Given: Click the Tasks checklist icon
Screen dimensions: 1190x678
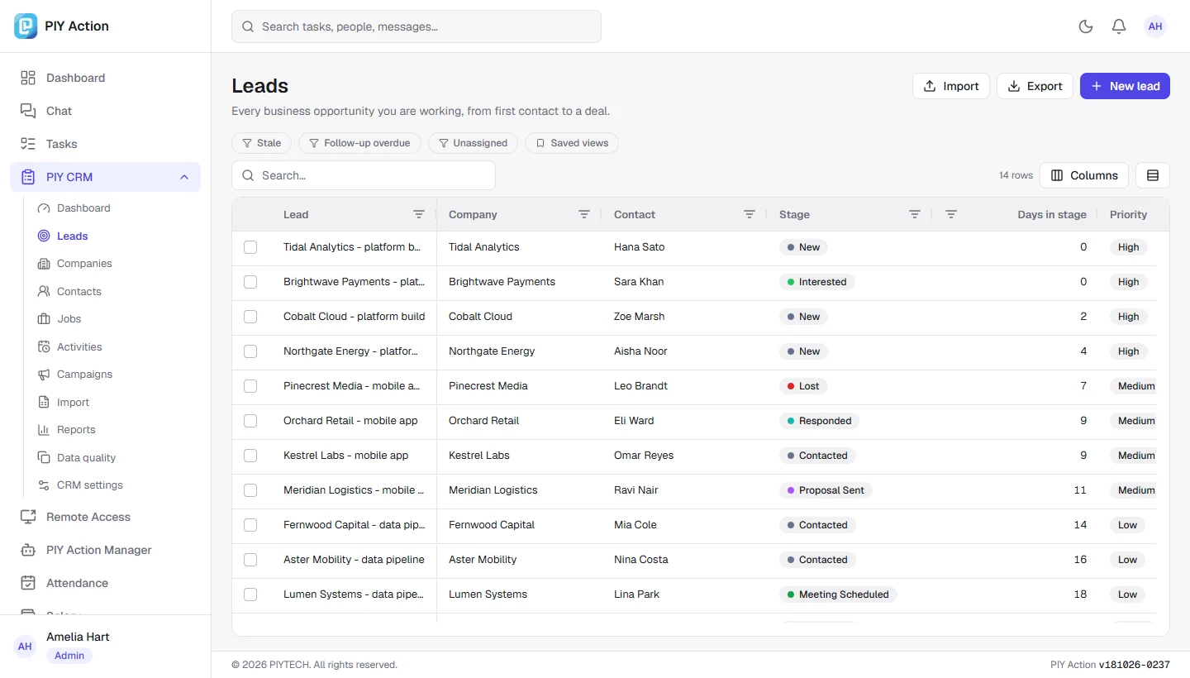Looking at the screenshot, I should point(28,144).
